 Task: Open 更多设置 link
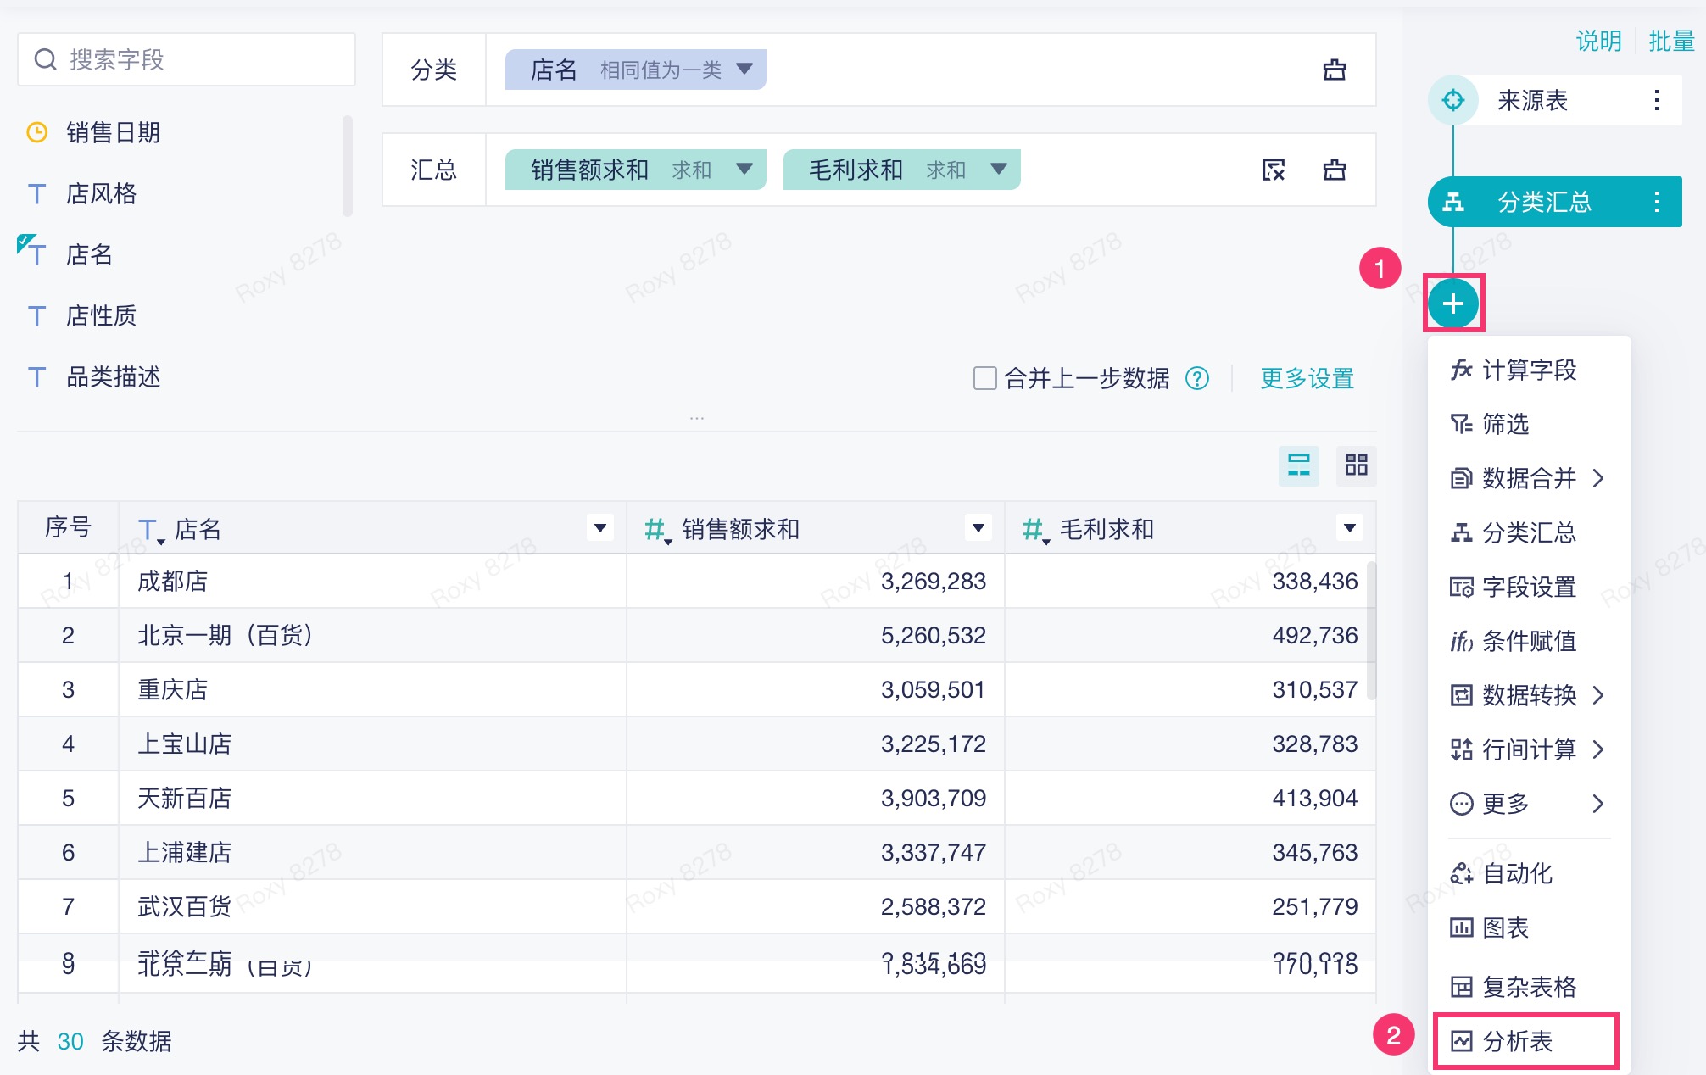point(1307,378)
